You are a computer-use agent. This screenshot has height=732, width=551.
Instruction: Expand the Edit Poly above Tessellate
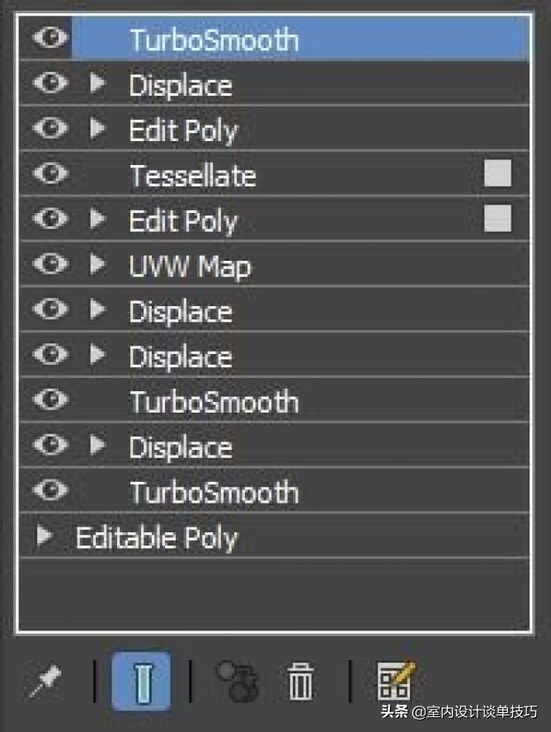tap(98, 130)
